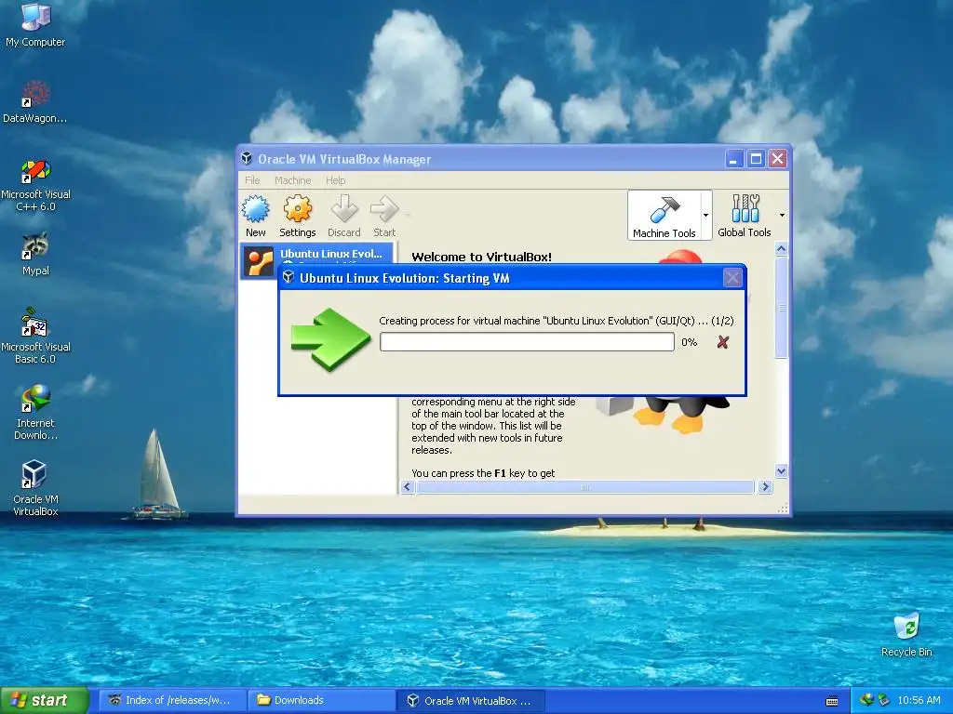
Task: Open the Windows start menu button
Action: [44, 700]
